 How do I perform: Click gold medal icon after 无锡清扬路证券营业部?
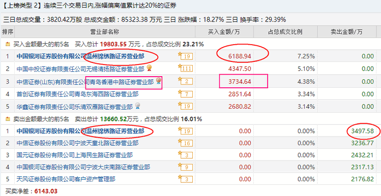click(149, 68)
